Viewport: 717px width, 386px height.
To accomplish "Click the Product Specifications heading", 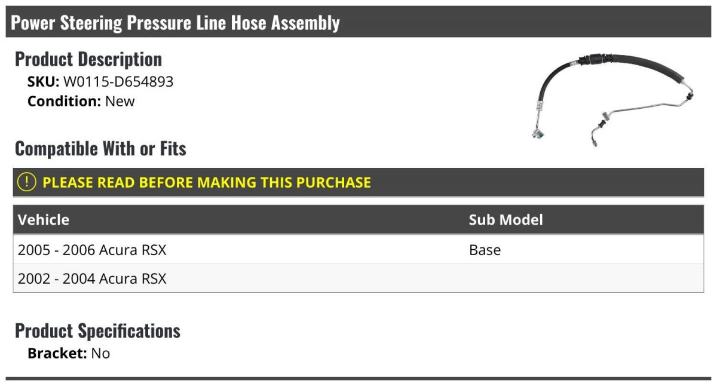I will point(97,330).
